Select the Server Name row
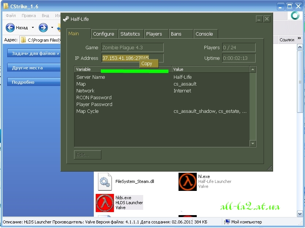The image size is (305, 228). click(x=162, y=77)
